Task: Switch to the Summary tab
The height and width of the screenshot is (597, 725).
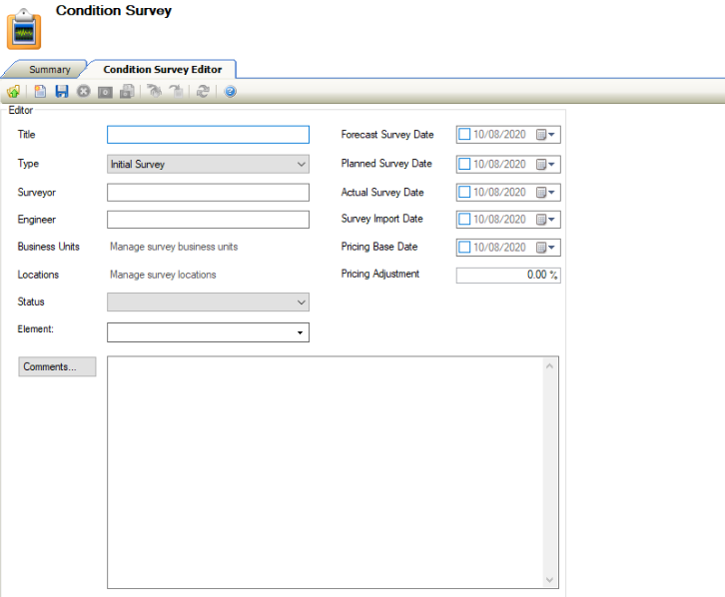Action: [x=50, y=70]
